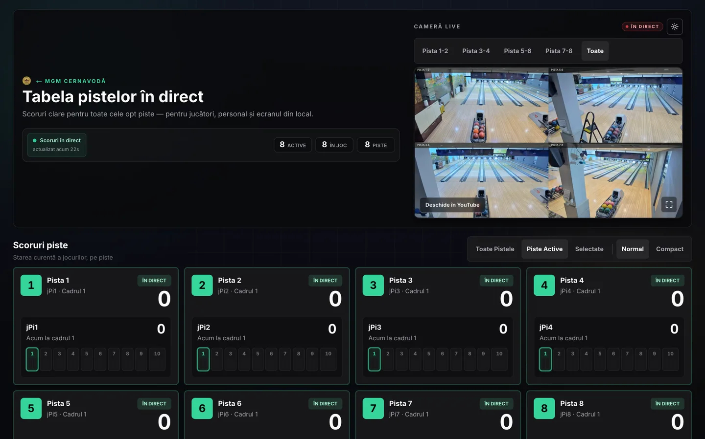
Task: Click player name jPi4
Action: 546,328
